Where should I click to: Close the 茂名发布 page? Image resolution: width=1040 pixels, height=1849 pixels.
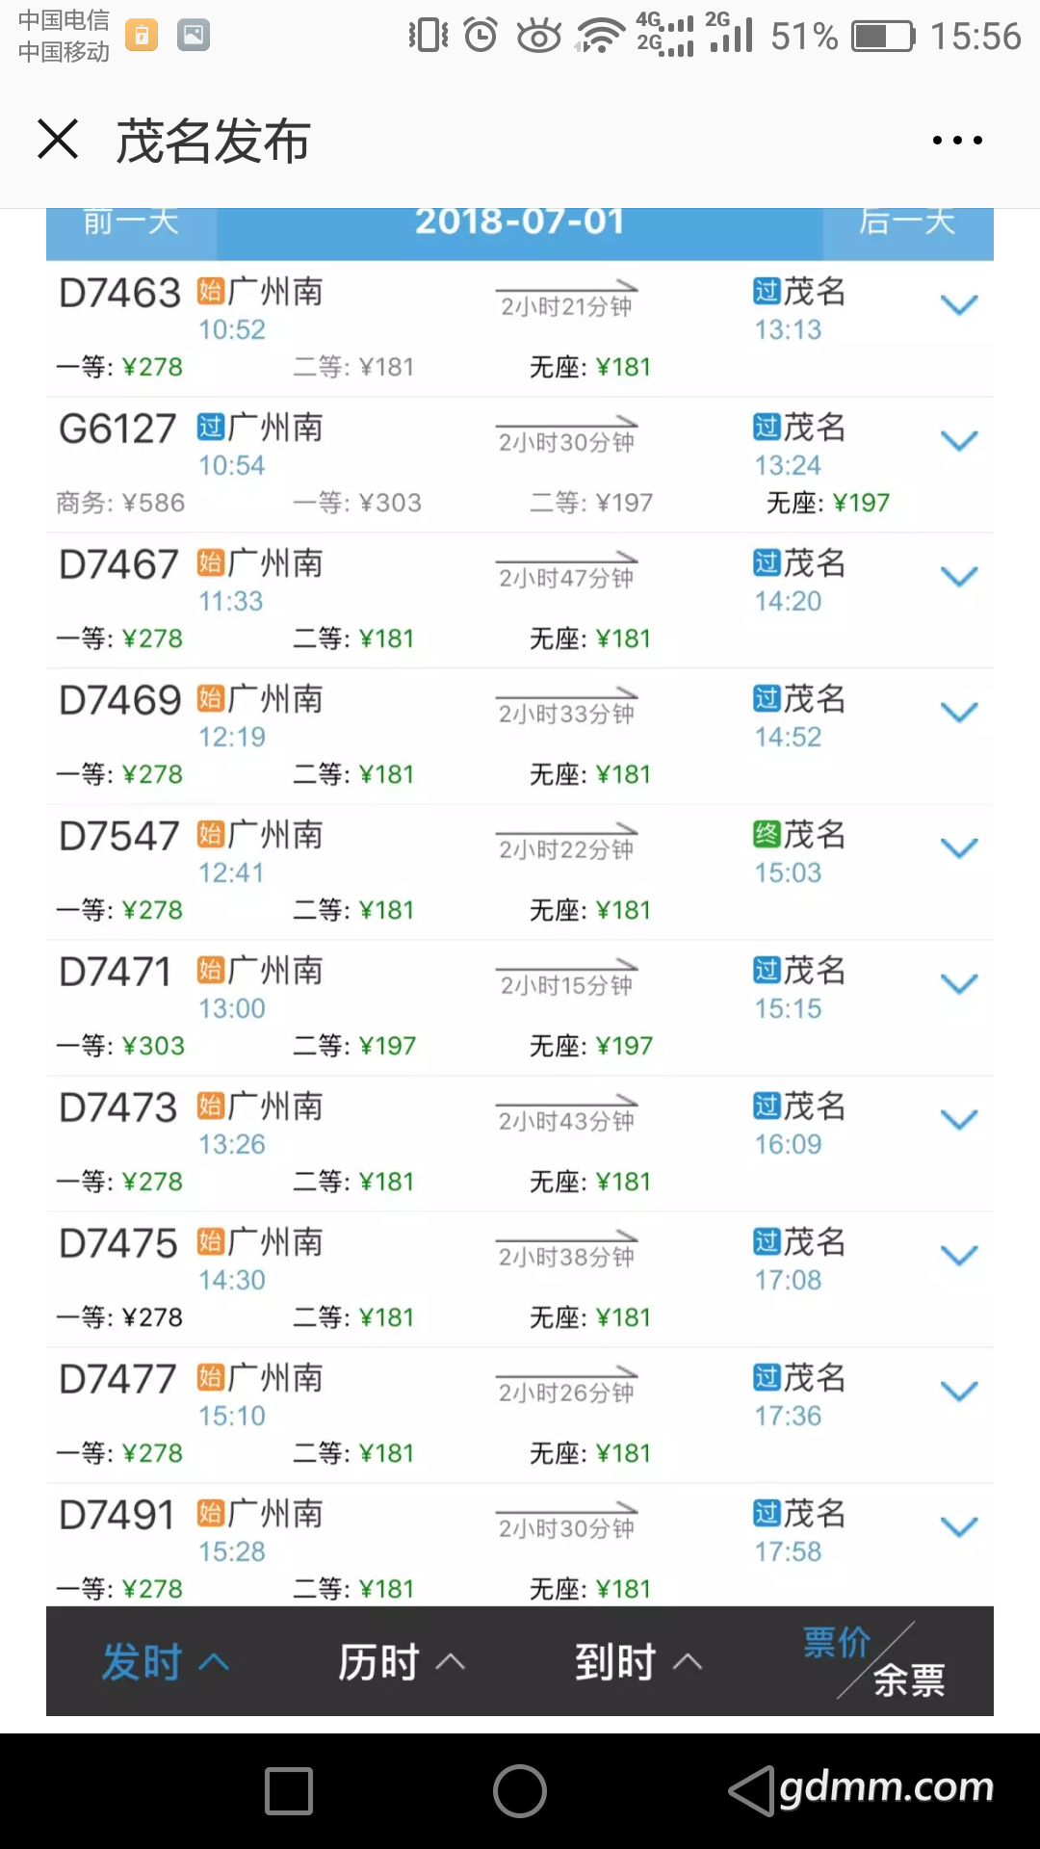(58, 140)
